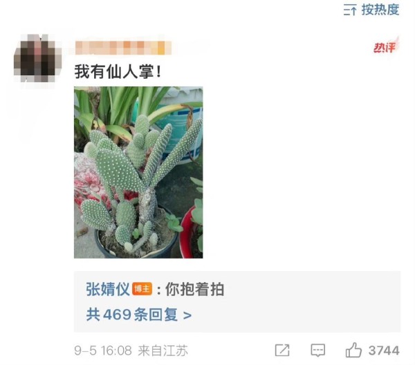
Task: Enlarge the cactus photo
Action: tap(138, 172)
